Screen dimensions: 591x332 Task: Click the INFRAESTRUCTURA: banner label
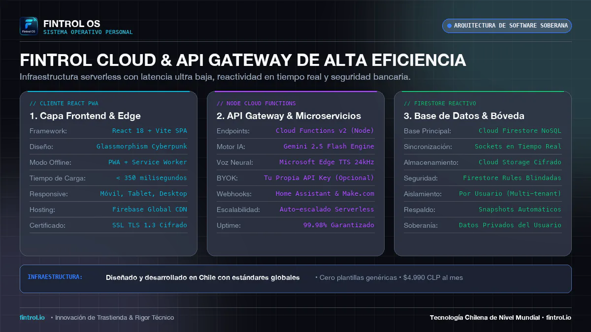click(x=55, y=277)
